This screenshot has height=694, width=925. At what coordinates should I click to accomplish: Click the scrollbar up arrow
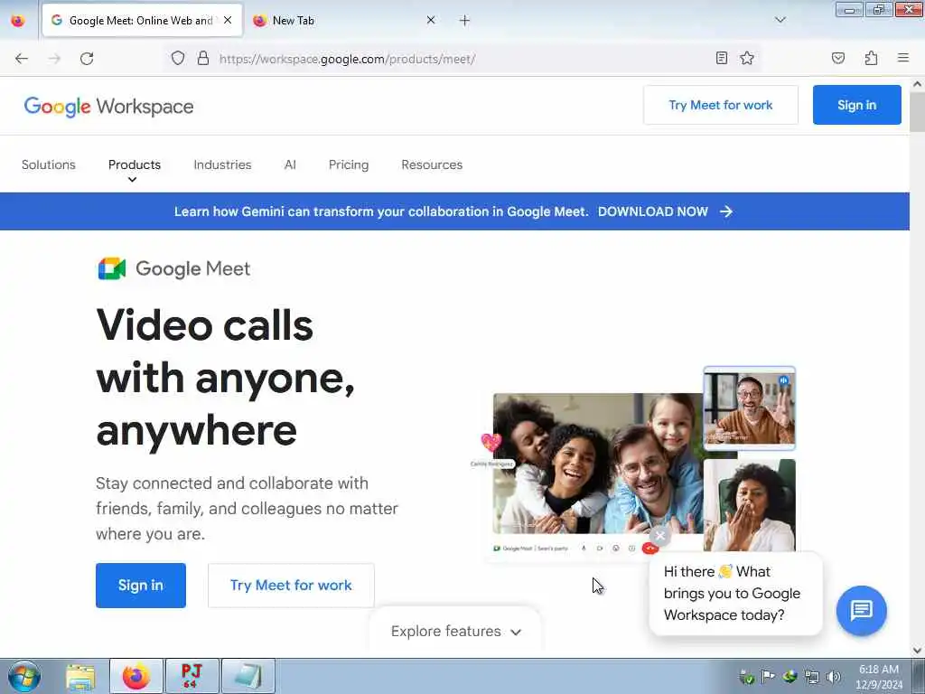point(917,84)
